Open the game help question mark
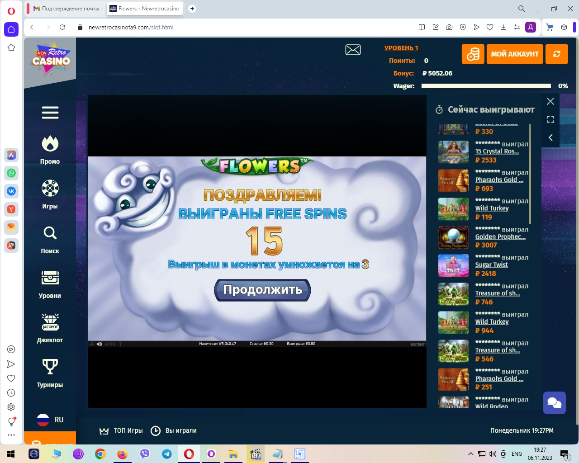579x463 pixels. [x=120, y=344]
